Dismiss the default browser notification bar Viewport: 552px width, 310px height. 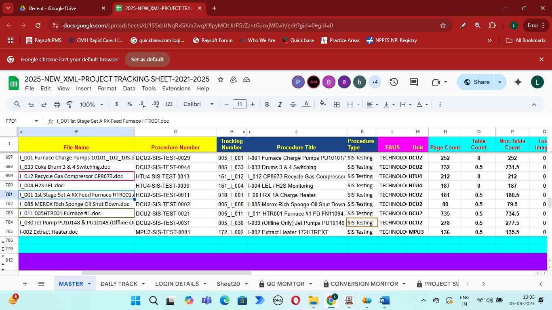pyautogui.click(x=541, y=59)
